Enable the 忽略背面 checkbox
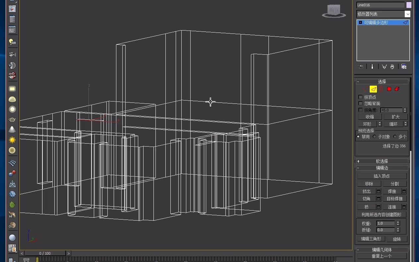419x262 pixels. point(360,103)
